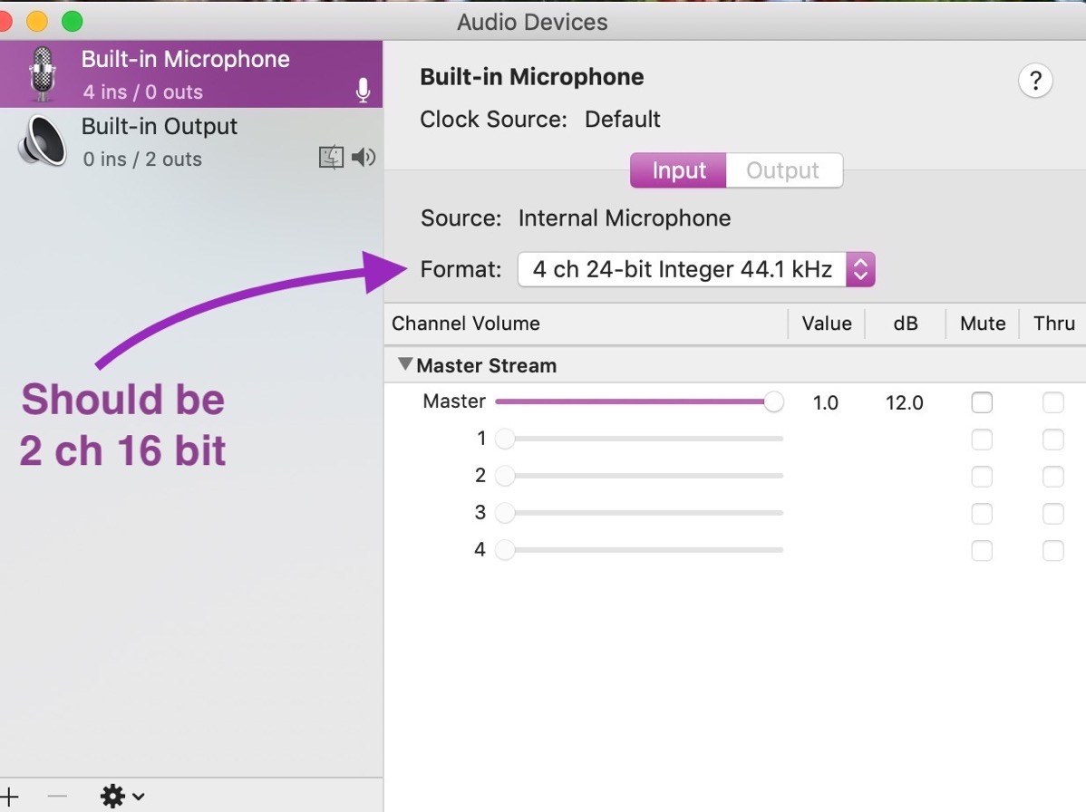Collapse the Master Stream disclosure triangle
1086x812 pixels.
click(405, 365)
